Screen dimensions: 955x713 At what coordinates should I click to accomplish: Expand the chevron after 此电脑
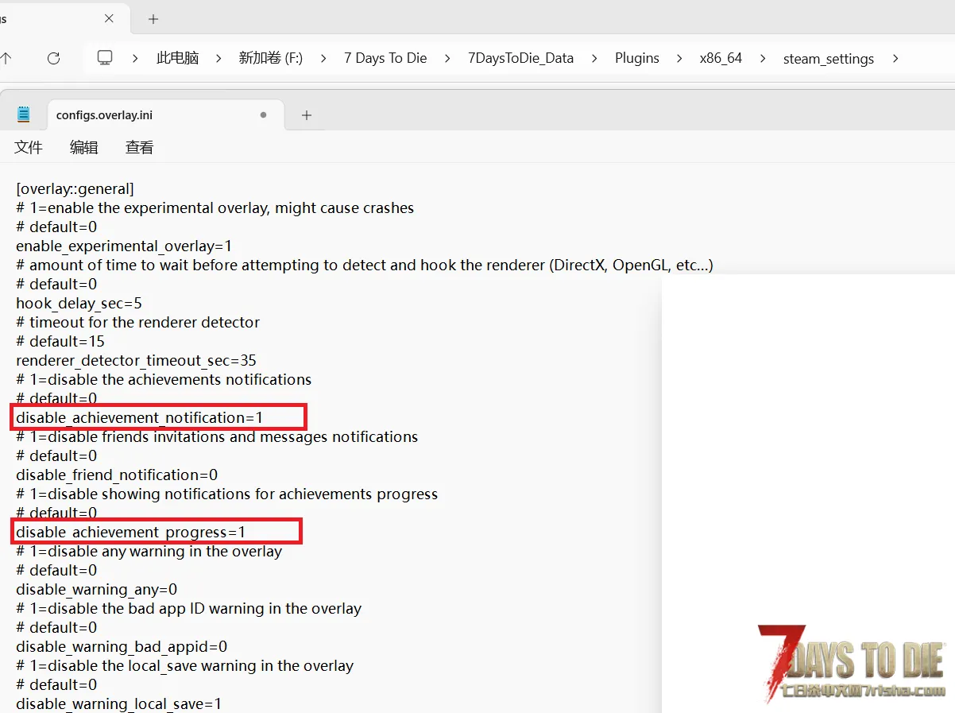[218, 58]
